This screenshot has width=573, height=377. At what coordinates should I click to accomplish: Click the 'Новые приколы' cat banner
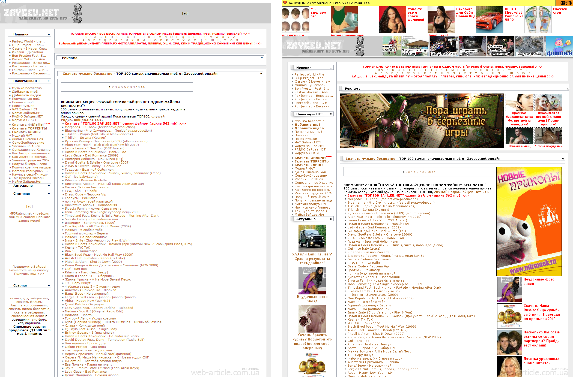pyautogui.click(x=529, y=221)
